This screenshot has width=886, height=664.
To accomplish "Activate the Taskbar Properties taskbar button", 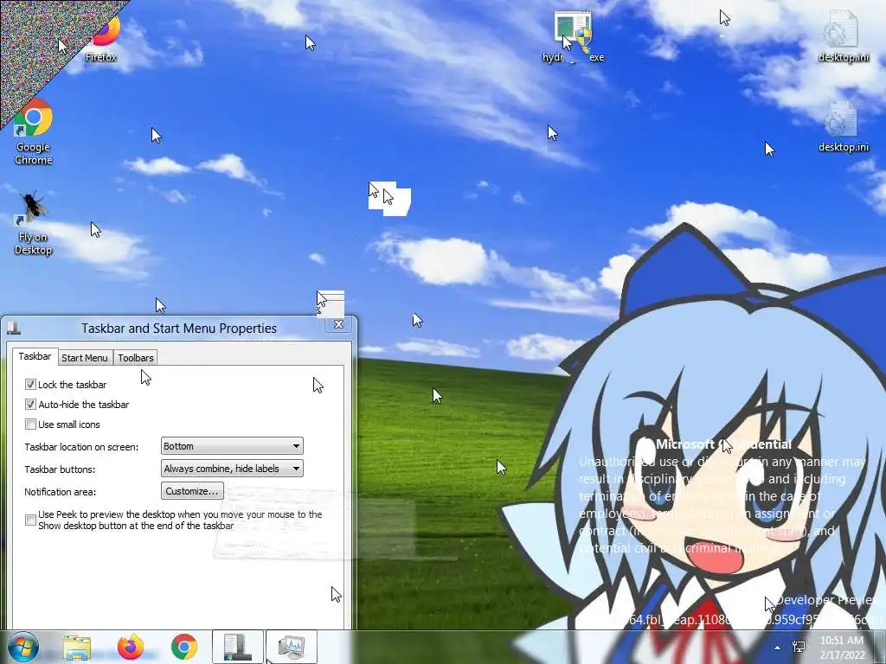I will [237, 647].
